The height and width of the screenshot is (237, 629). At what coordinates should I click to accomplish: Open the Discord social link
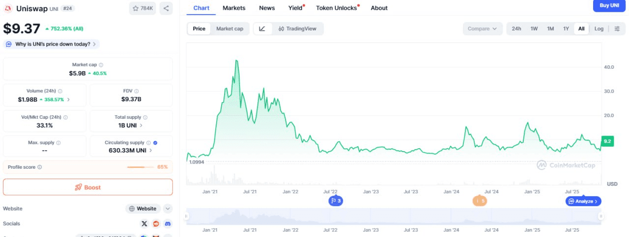pyautogui.click(x=168, y=224)
